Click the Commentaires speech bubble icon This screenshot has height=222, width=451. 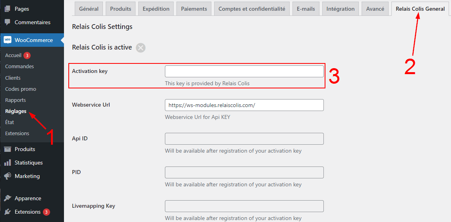(8, 22)
